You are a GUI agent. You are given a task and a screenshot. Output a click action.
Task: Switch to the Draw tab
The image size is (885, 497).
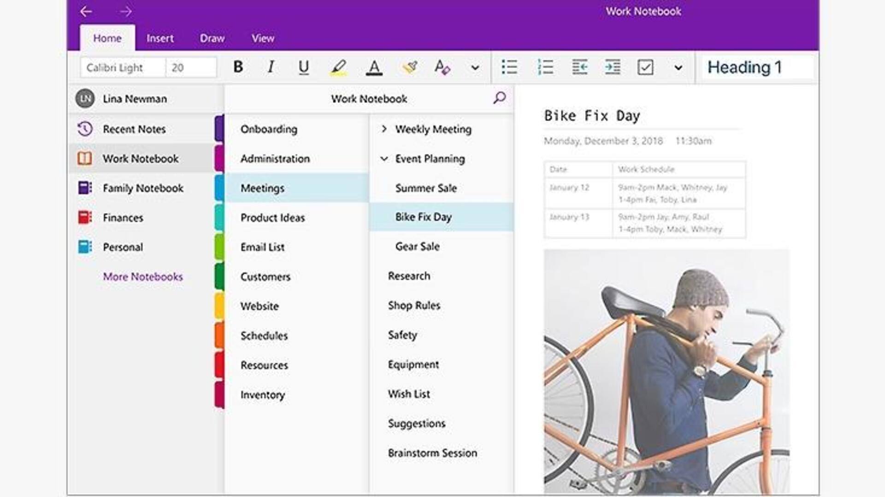(x=212, y=38)
